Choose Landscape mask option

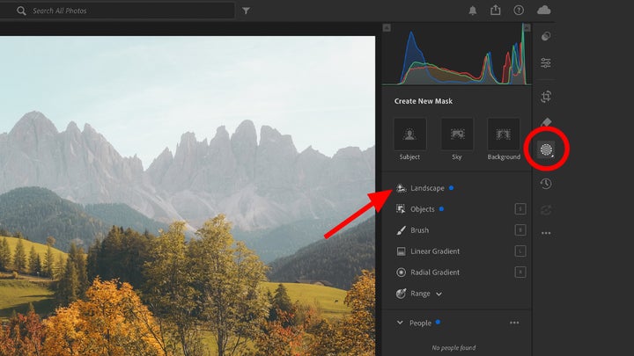pos(427,188)
